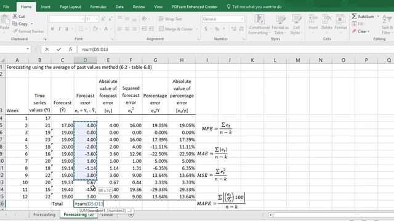The width and height of the screenshot is (394, 221).
Task: Click the horizontal scrollbar left arrow
Action: point(271,215)
